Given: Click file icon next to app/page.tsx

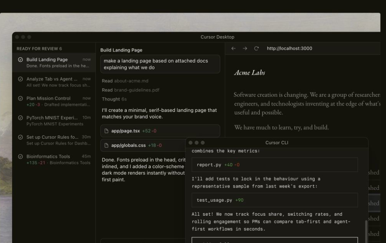Looking at the screenshot, I should [x=107, y=131].
